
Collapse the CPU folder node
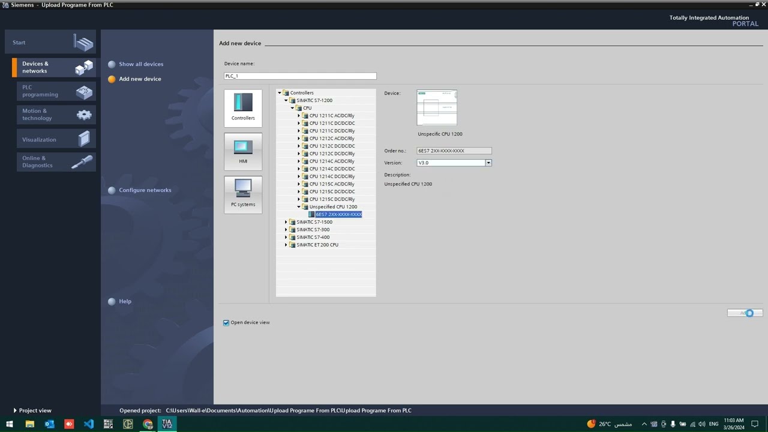point(292,108)
